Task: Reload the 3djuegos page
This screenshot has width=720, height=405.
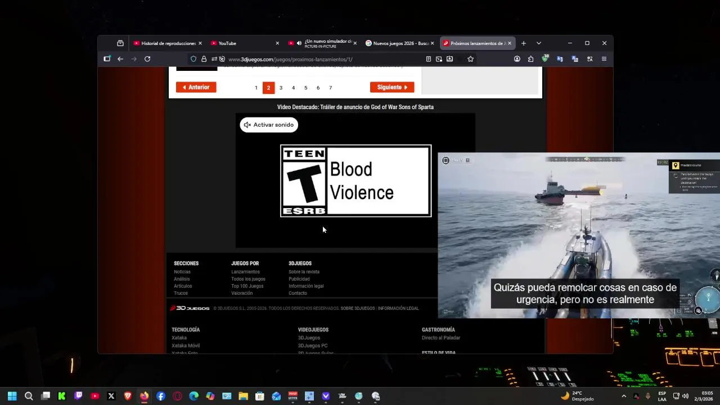Action: [147, 59]
